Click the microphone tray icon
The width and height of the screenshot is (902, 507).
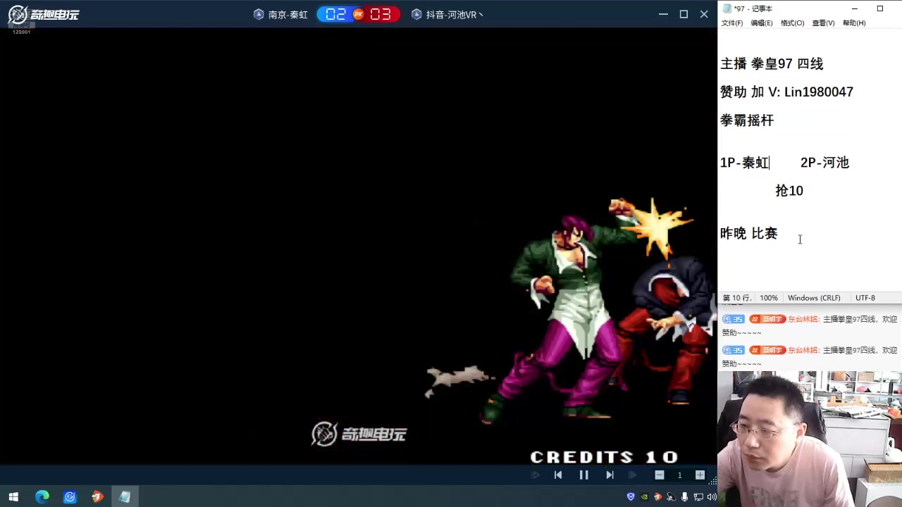(x=684, y=497)
